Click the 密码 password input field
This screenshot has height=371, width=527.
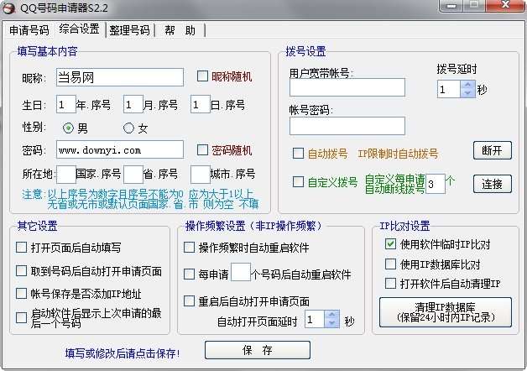pos(120,149)
